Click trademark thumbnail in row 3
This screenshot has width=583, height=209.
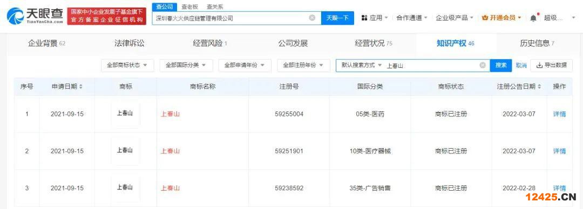coord(126,188)
